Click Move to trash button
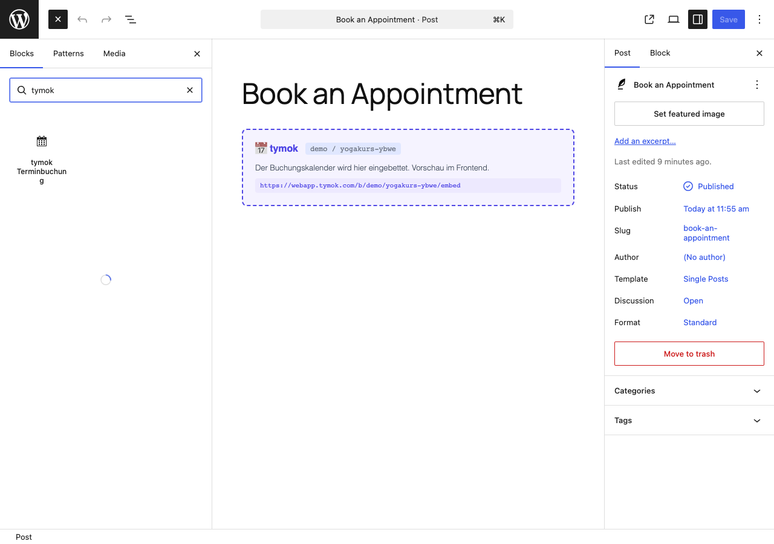 point(689,354)
